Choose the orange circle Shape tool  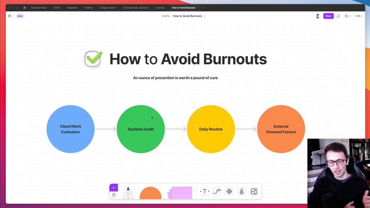(150, 193)
